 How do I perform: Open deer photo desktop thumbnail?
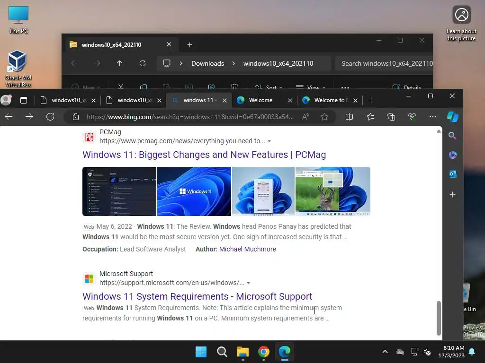coord(333,191)
